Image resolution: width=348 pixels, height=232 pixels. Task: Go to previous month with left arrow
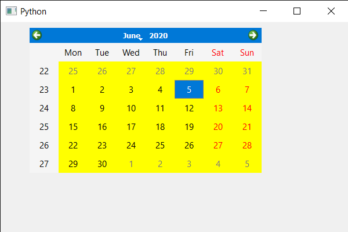point(37,35)
